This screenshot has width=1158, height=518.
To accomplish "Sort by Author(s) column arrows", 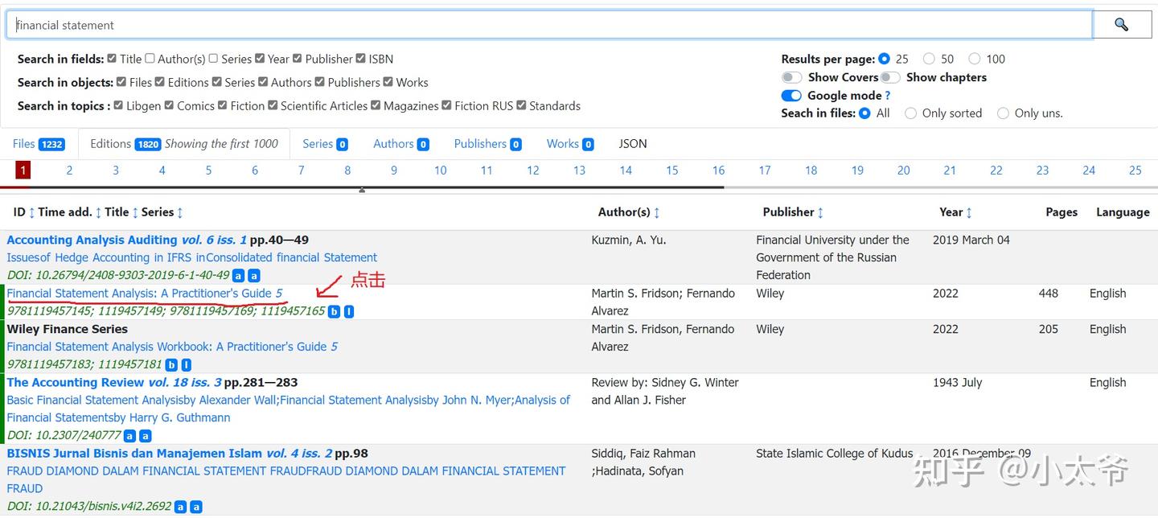I will 656,212.
